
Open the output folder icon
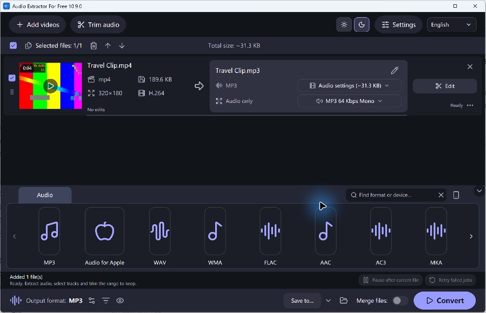(x=343, y=301)
